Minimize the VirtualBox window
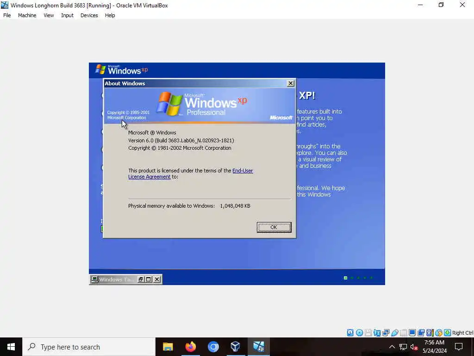Screen dimensions: 474x356 pos(420,5)
